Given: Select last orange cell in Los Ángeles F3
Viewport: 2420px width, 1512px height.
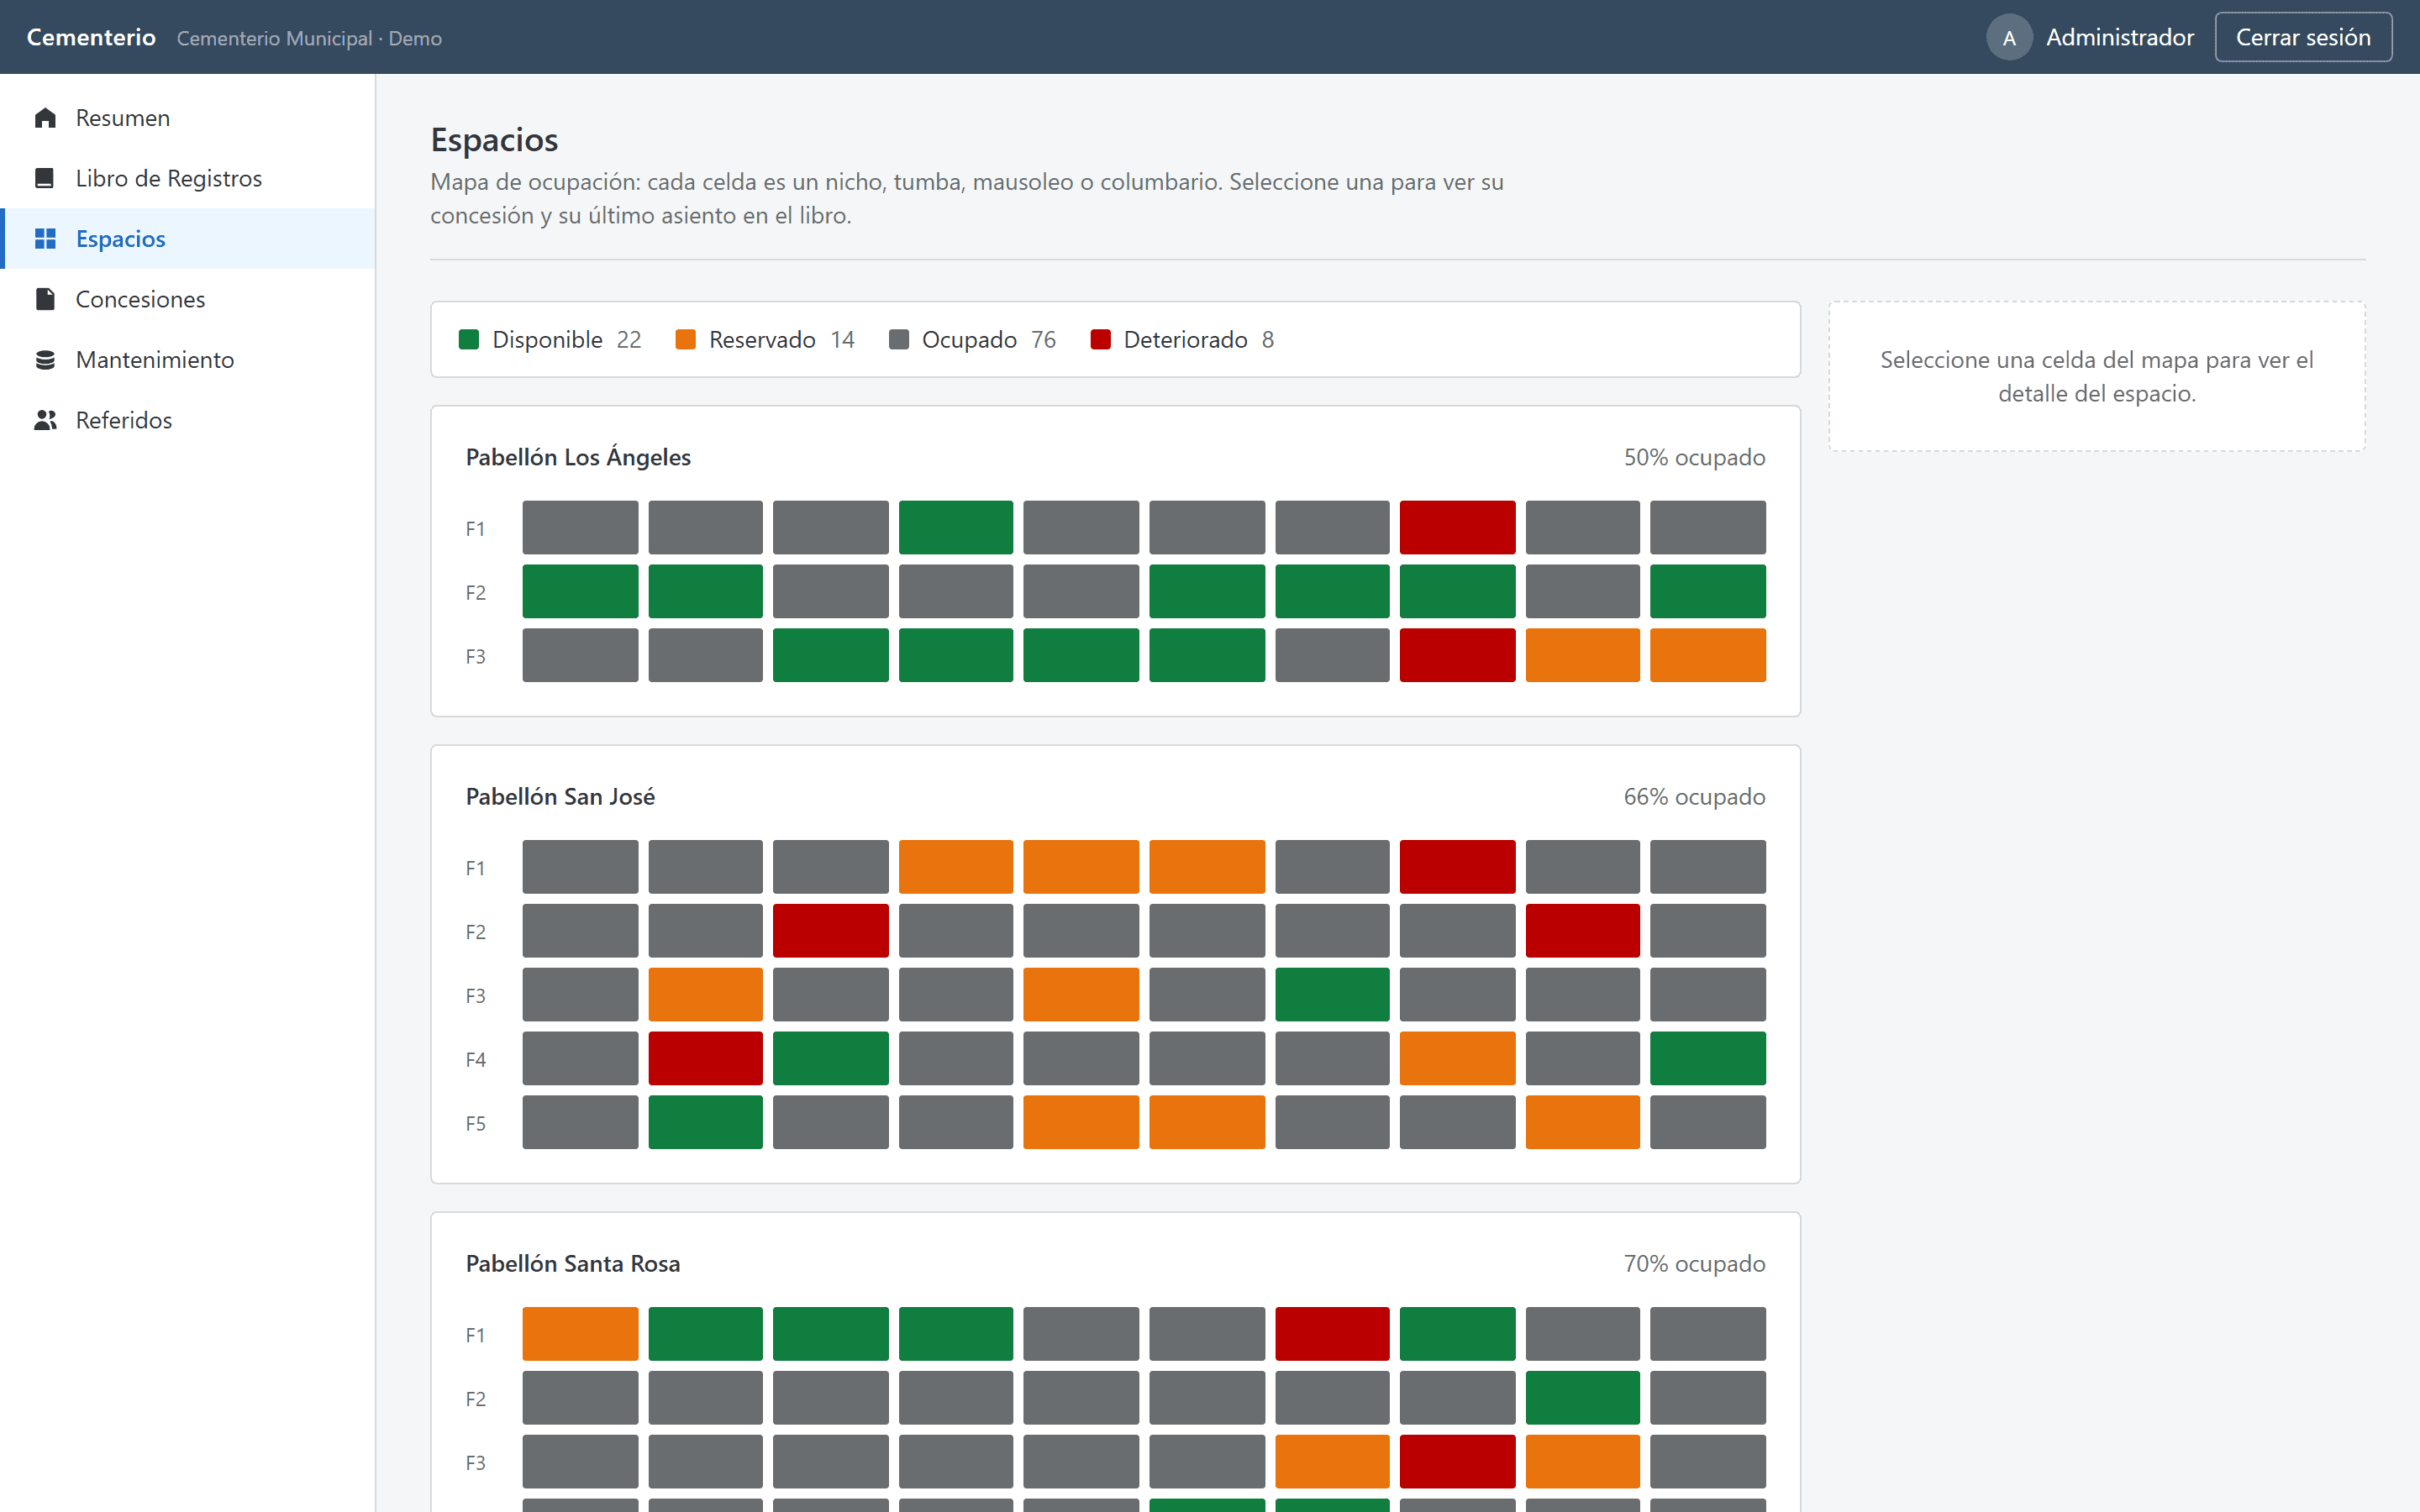Looking at the screenshot, I should (1708, 655).
